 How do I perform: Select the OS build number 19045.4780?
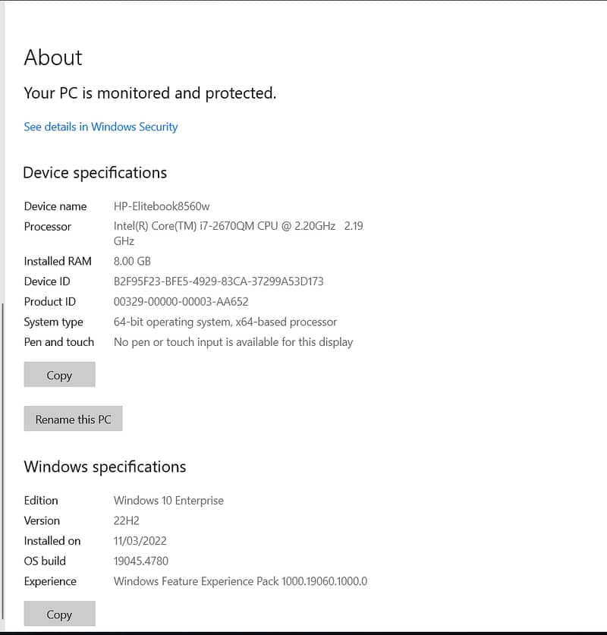(x=140, y=561)
